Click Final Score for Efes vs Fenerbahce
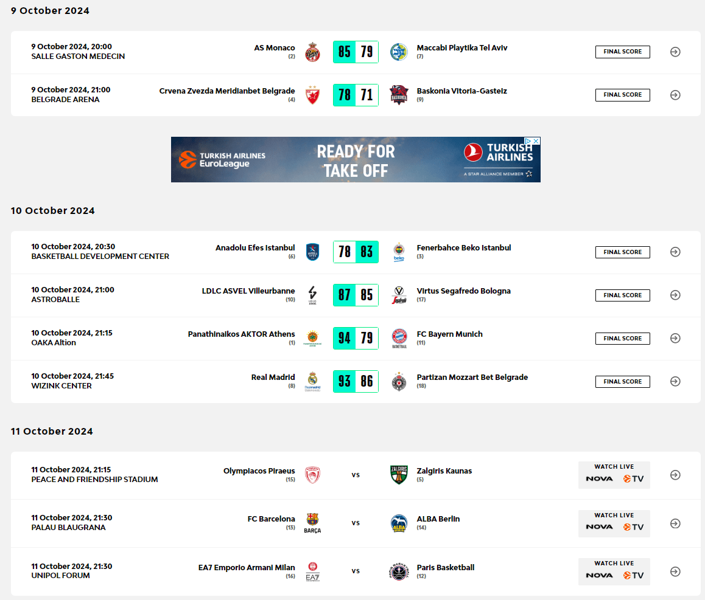This screenshot has width=705, height=600. click(622, 252)
